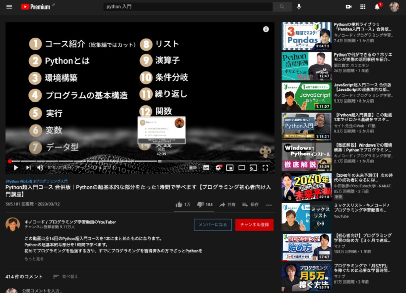Enable the miniplayer
This screenshot has width=406, height=293.
[x=230, y=167]
